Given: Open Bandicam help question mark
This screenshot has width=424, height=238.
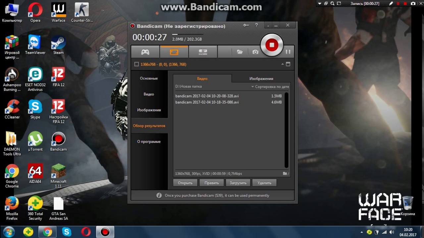Looking at the screenshot, I should coord(256,25).
